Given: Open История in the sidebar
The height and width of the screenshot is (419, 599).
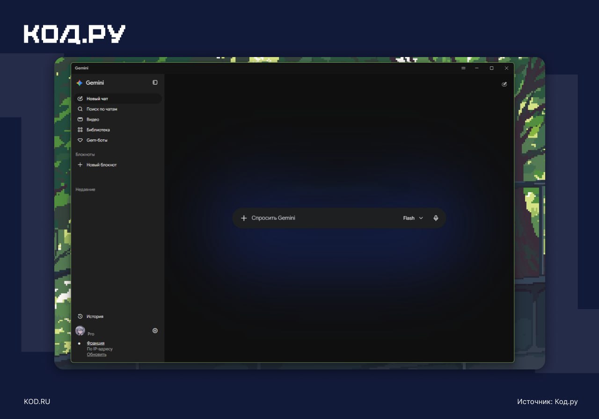Looking at the screenshot, I should [x=118, y=317].
